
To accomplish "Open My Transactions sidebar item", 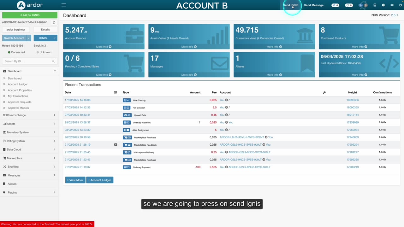I will [x=18, y=96].
